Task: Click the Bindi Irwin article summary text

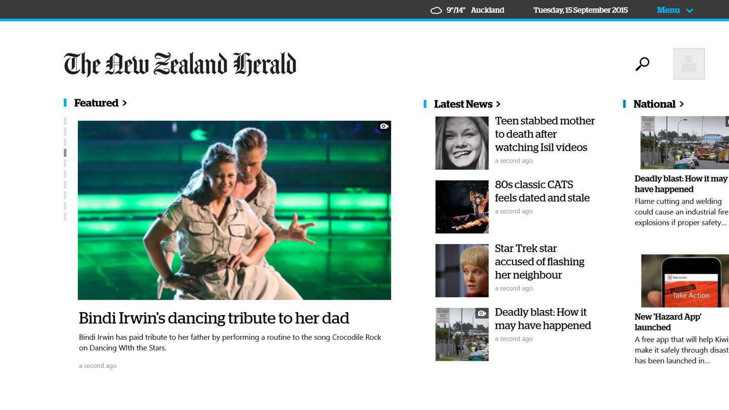Action: tap(230, 342)
